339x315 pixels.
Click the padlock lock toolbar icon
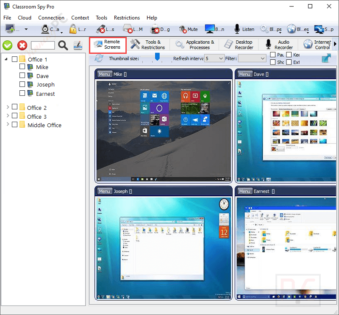click(x=73, y=29)
